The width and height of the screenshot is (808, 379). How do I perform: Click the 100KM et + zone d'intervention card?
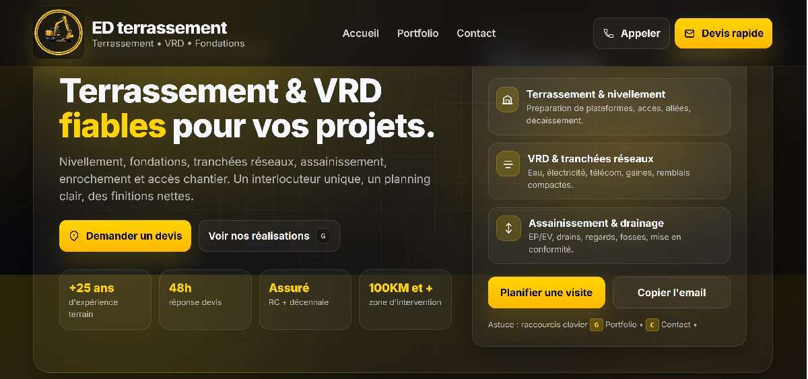405,300
